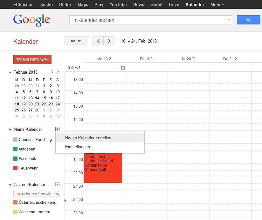Open the week number 8 badge
Viewport: 262px width, 220px height.
pos(123,68)
